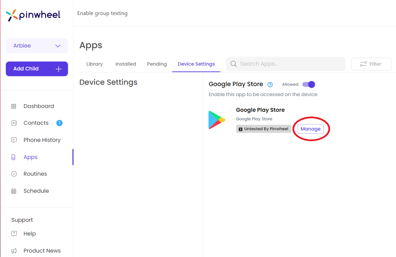
Task: Switch to the Pending tab
Action: pos(157,64)
